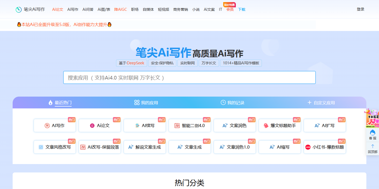Open the 文章润色1.0 app button
This screenshot has height=189, width=379.
(235, 147)
